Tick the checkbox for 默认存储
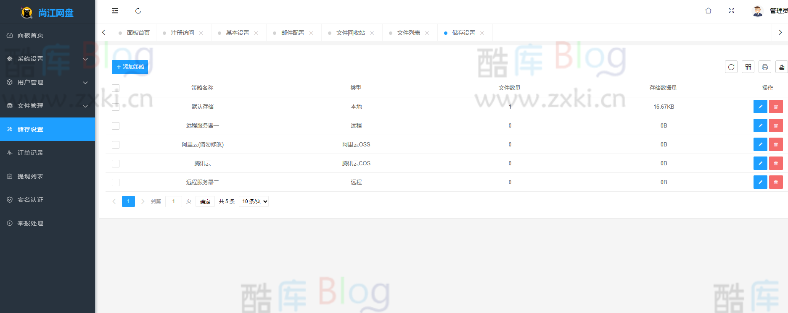Viewport: 788px width, 313px height. [x=116, y=107]
